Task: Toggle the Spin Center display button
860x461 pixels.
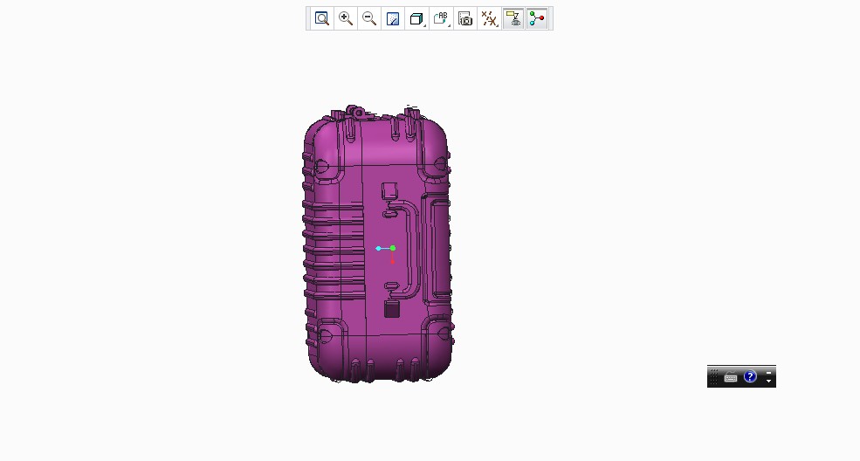Action: click(537, 18)
